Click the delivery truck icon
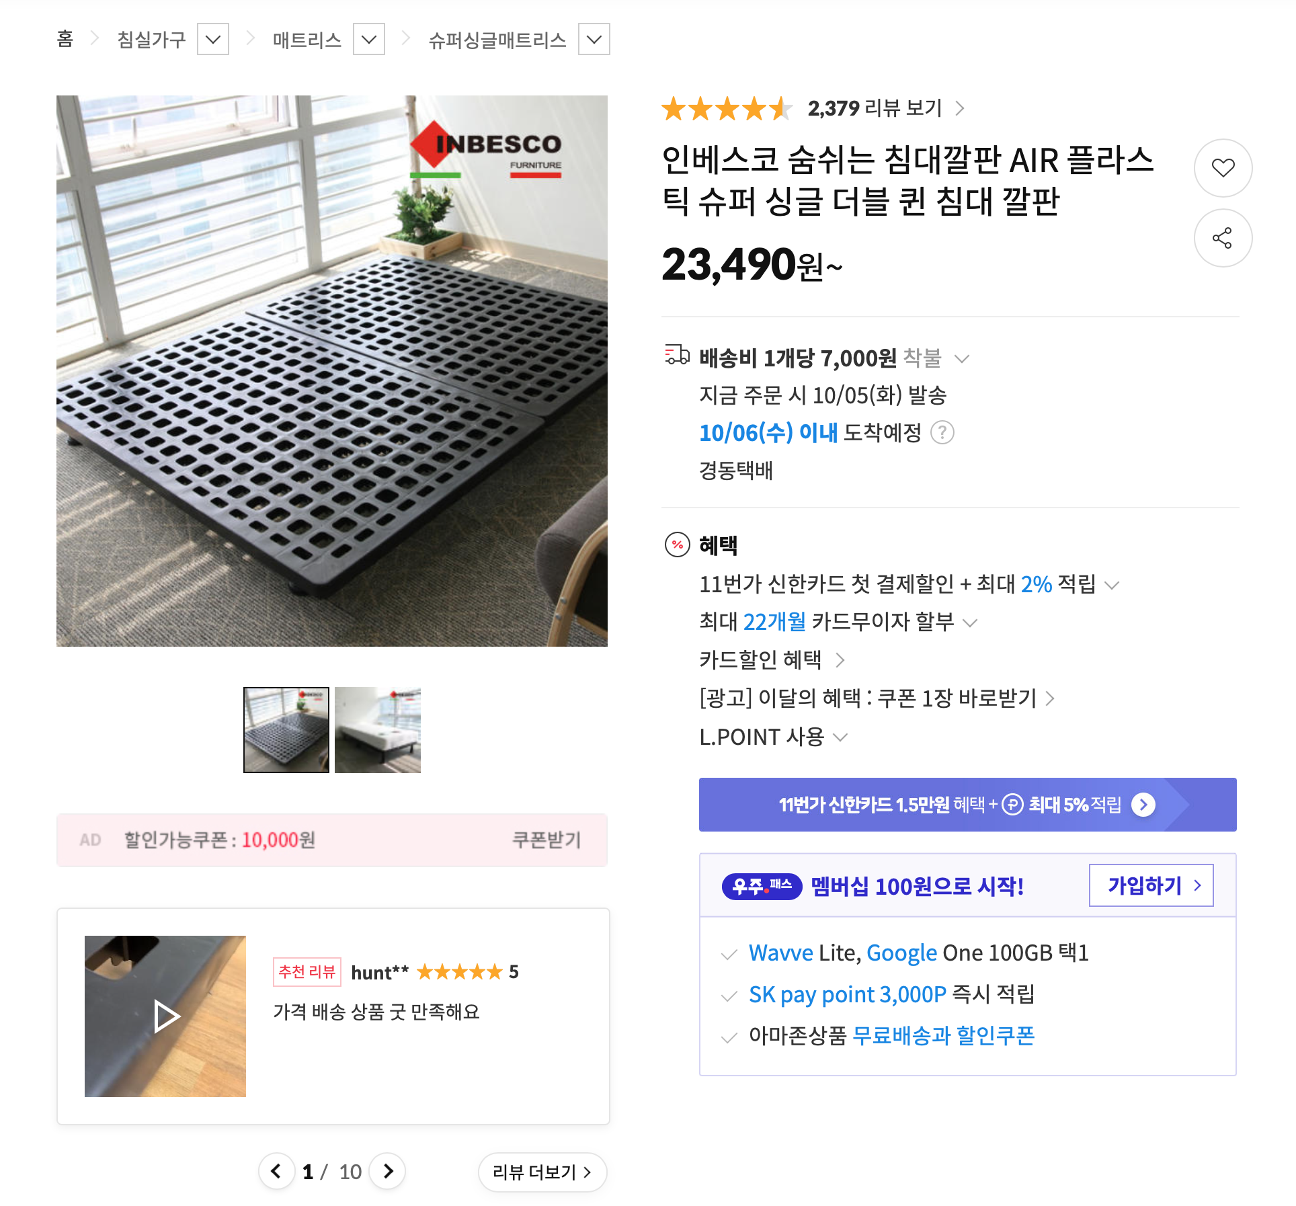The image size is (1296, 1206). 677,354
